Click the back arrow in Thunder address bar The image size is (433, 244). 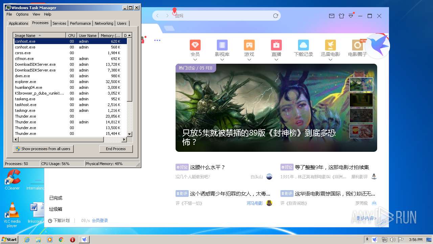(x=157, y=16)
